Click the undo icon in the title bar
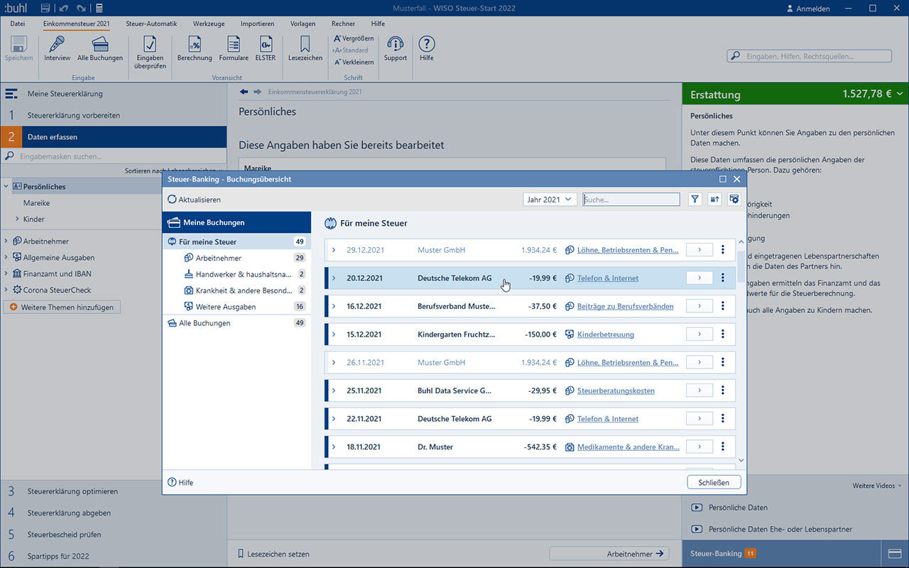This screenshot has height=568, width=909. (x=63, y=8)
